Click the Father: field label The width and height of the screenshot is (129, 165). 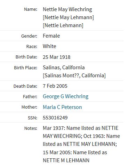pos(30,97)
